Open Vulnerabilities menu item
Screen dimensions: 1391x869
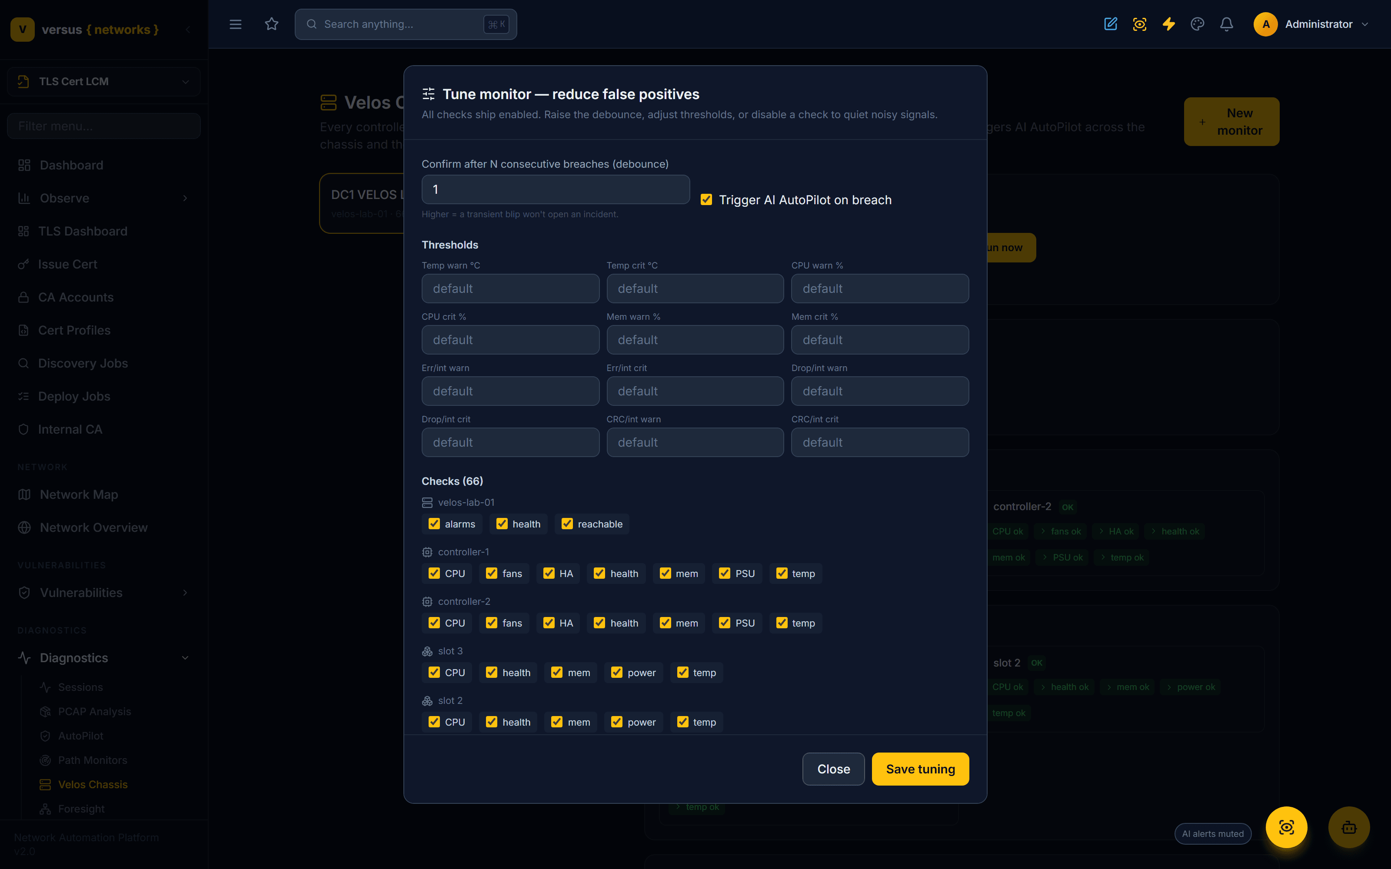click(x=104, y=593)
